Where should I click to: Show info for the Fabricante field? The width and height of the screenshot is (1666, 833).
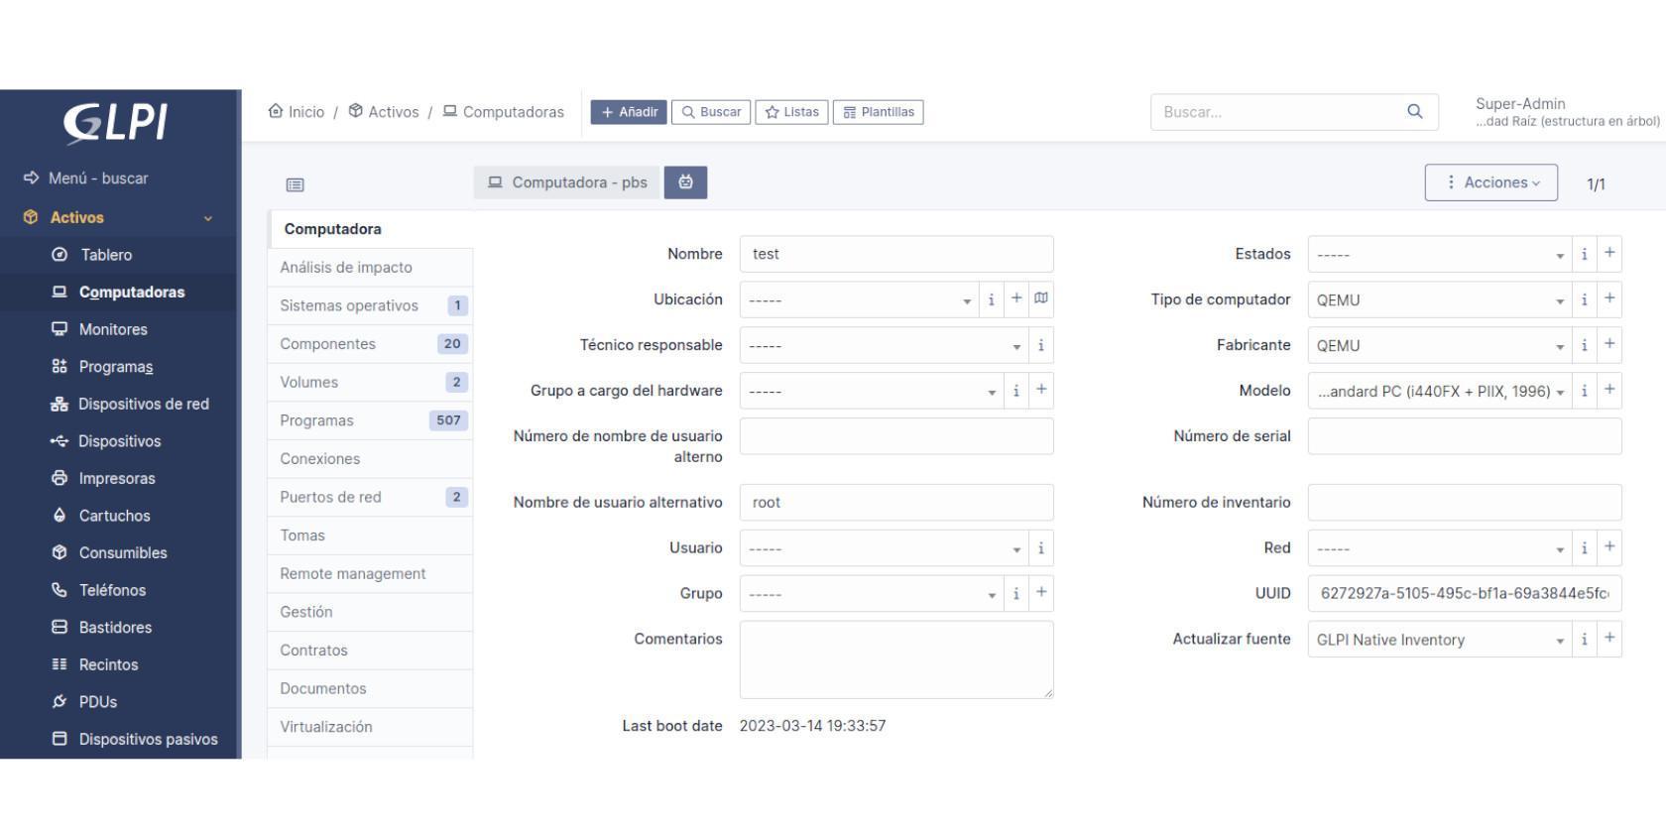click(x=1584, y=345)
